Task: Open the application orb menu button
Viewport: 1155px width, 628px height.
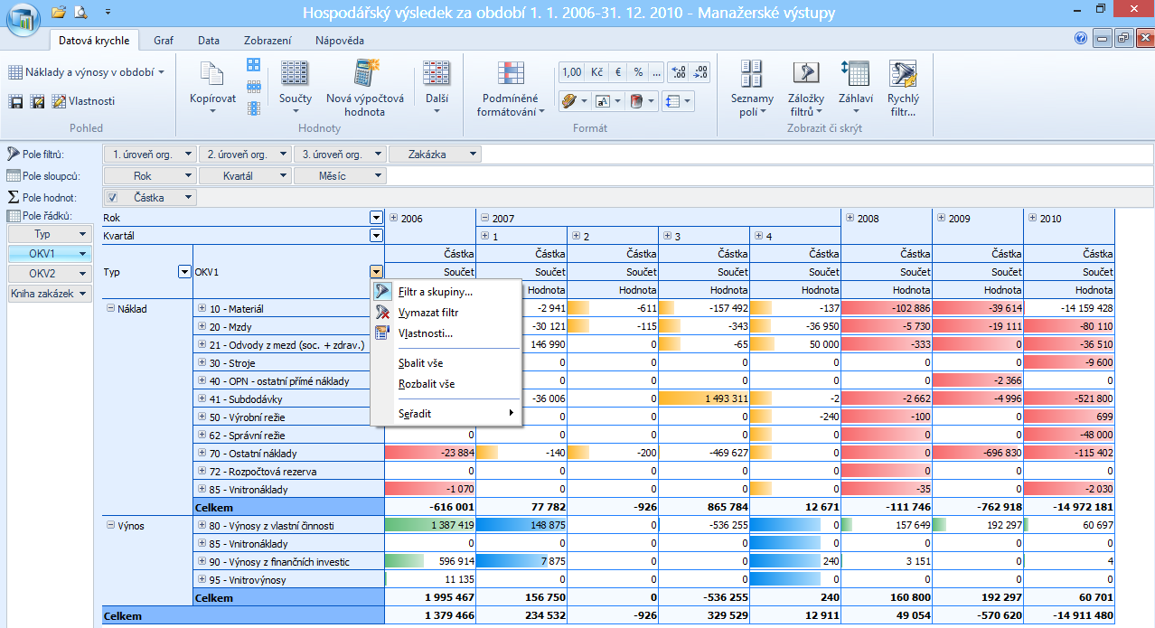Action: [x=24, y=20]
